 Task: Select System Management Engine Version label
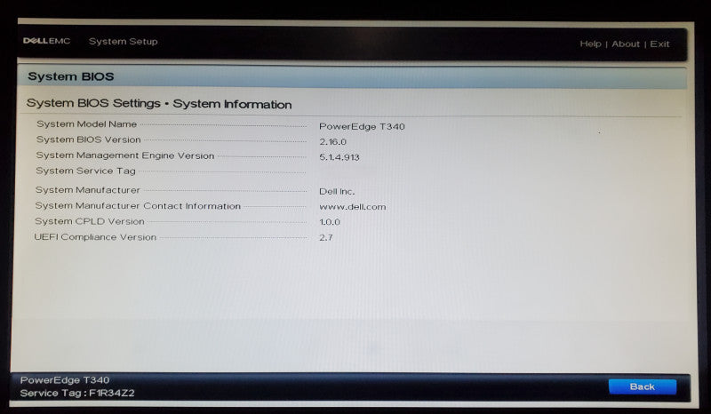[124, 155]
